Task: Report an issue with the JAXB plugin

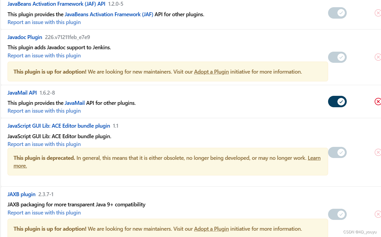Action: 44,213
